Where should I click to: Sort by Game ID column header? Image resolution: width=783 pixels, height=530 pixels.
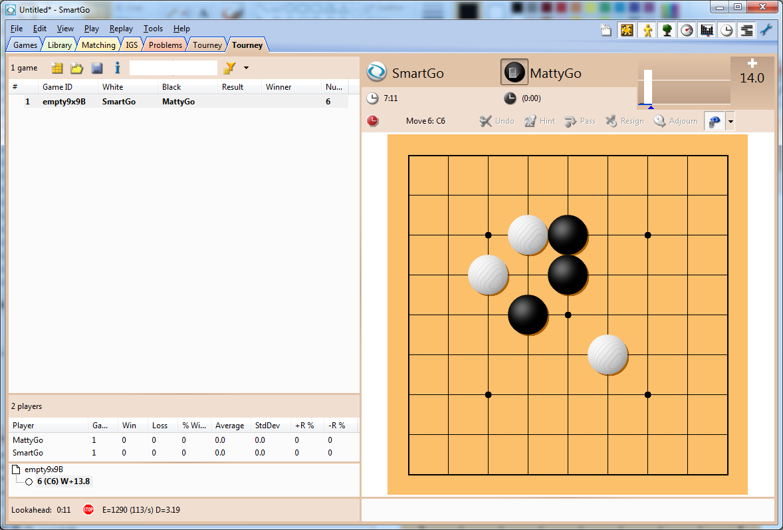click(x=68, y=87)
